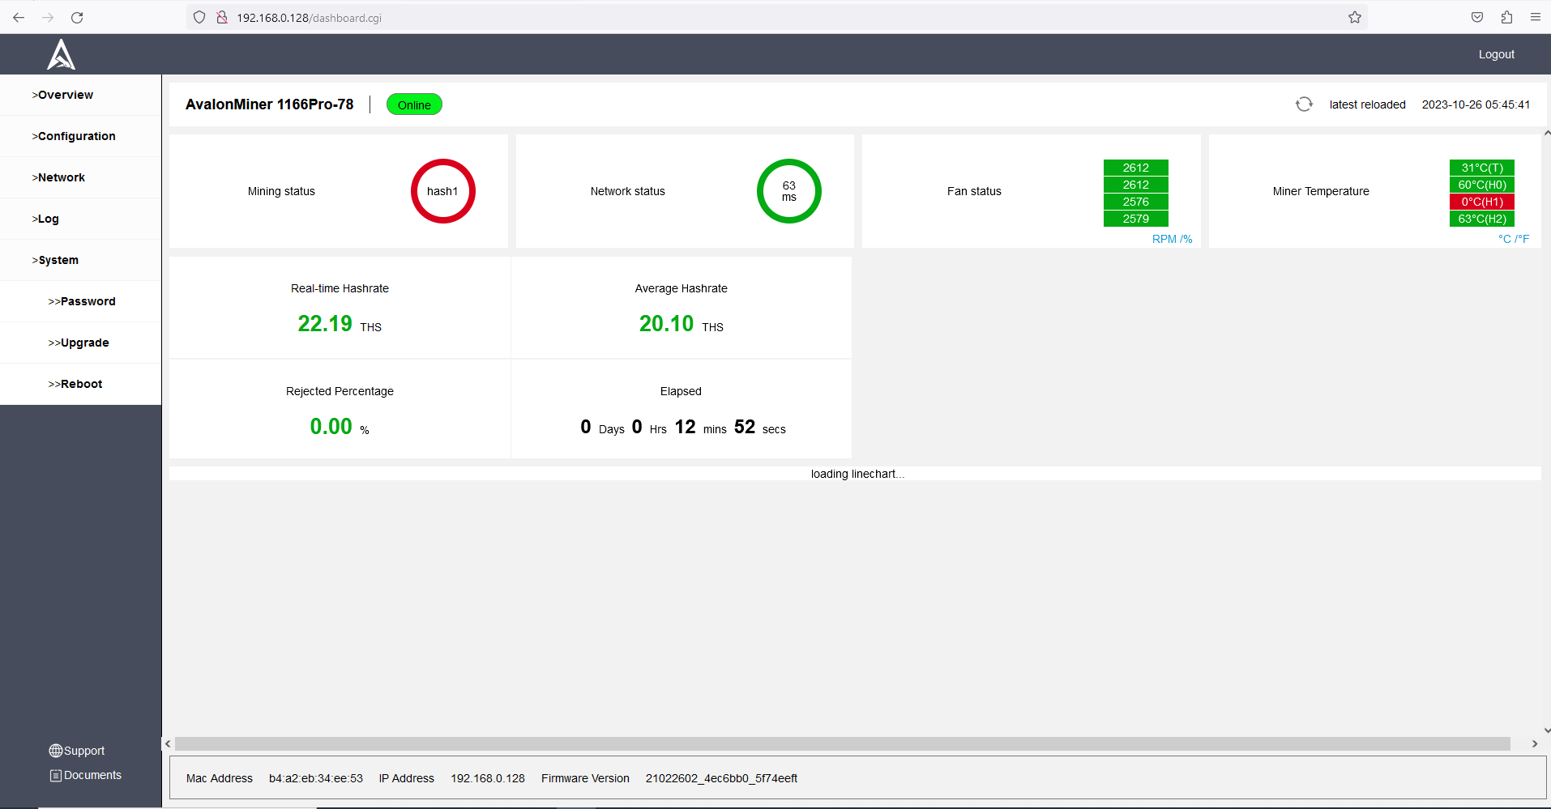Click the latest reloaded label

pyautogui.click(x=1368, y=104)
